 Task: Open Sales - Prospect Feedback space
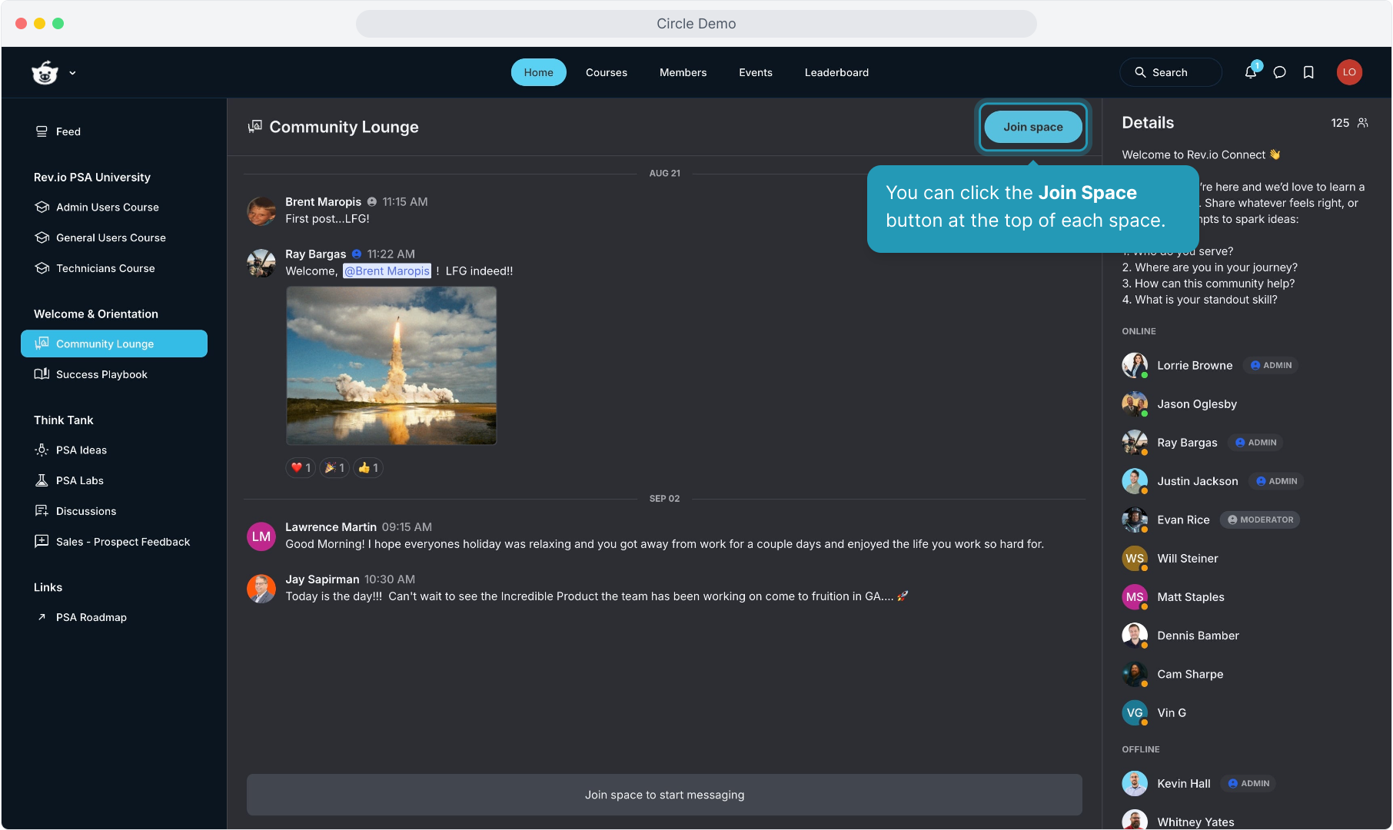click(114, 542)
